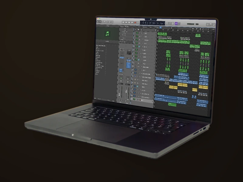243x182 pixels.
Task: Click the Library search field
Action: click(x=107, y=43)
